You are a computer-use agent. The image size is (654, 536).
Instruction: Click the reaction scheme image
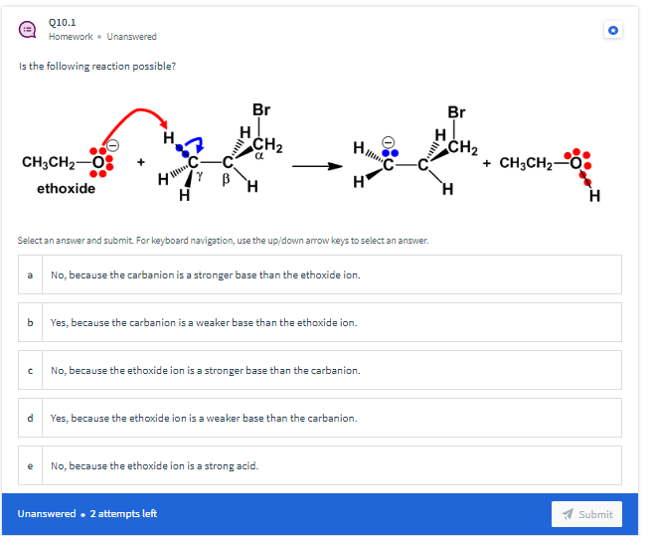pos(311,153)
